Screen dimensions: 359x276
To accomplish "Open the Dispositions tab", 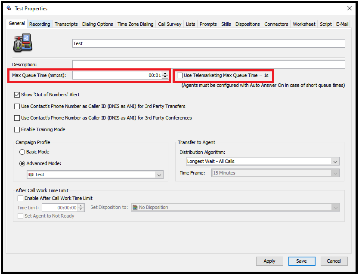I will click(x=248, y=24).
